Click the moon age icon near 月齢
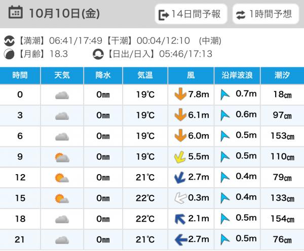The width and height of the screenshot is (304, 251). (10, 54)
